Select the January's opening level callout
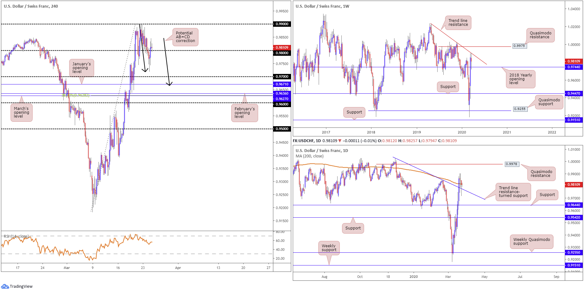 [x=82, y=68]
